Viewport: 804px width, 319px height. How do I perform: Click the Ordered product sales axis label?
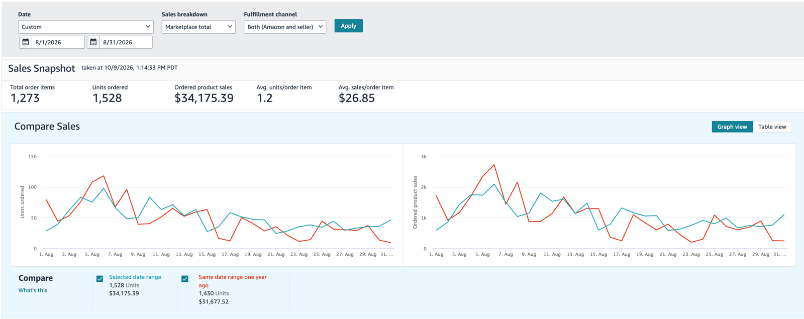[415, 202]
